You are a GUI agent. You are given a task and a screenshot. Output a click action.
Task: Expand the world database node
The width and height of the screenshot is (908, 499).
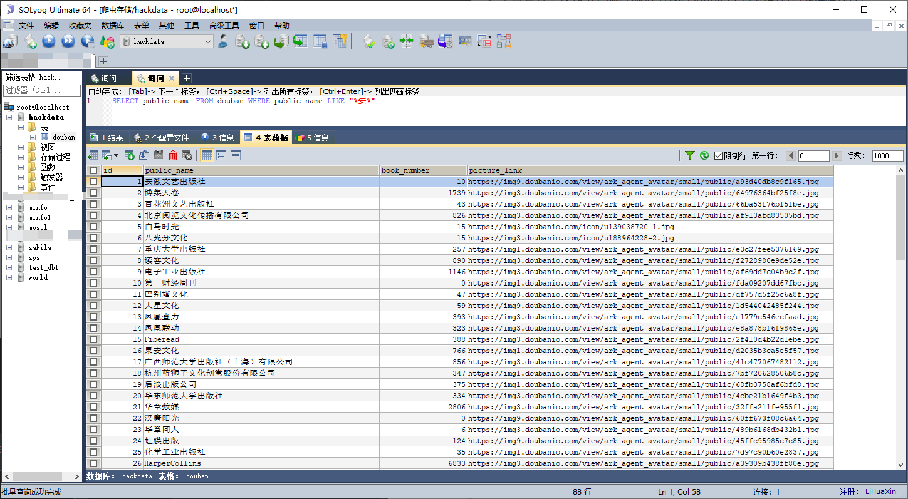point(9,277)
